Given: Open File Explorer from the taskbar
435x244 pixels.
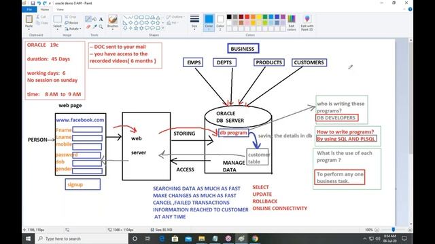Looking at the screenshot, I should [202, 239].
